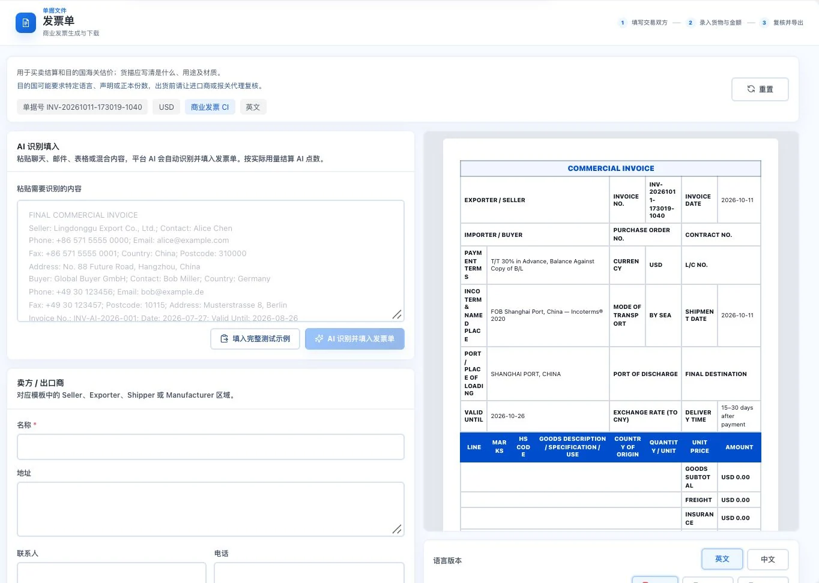This screenshot has width=819, height=583.
Task: Click the 填入完整测试示例 button
Action: (x=255, y=339)
